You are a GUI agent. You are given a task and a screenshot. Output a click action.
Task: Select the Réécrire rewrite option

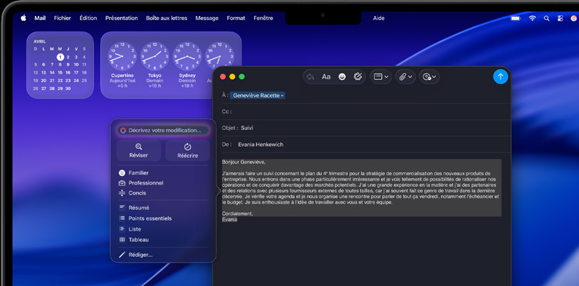(188, 151)
